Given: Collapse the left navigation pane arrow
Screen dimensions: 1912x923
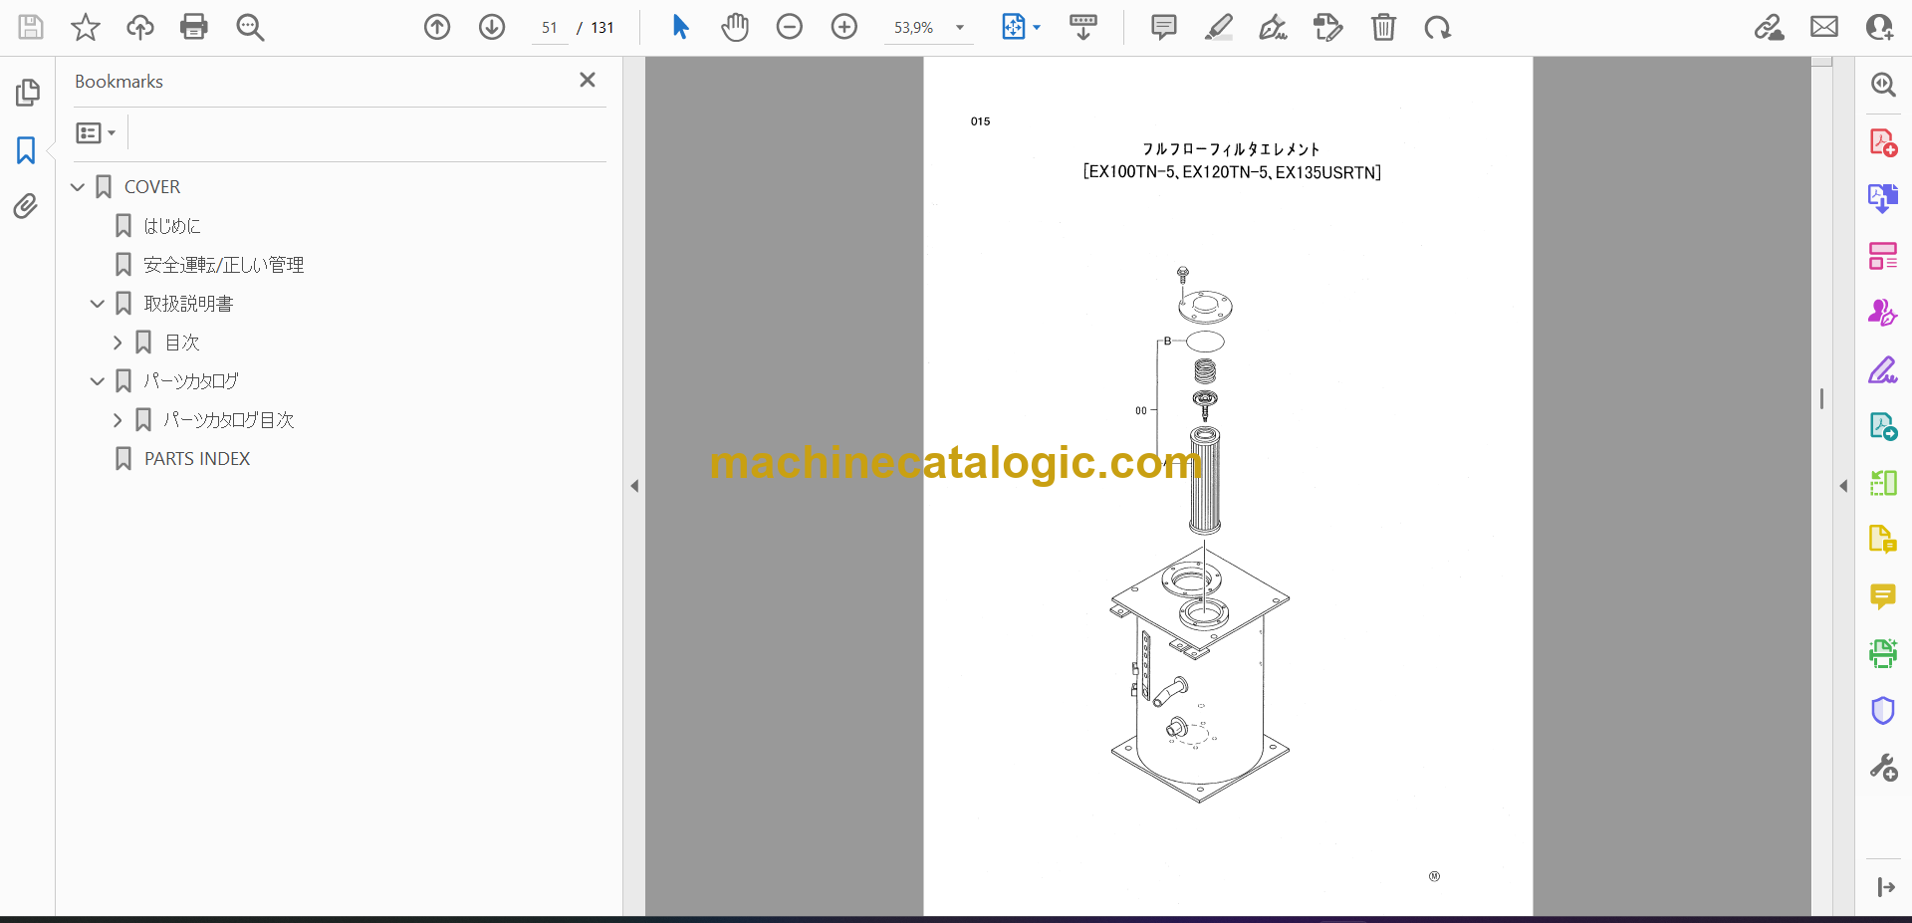Looking at the screenshot, I should click(634, 486).
